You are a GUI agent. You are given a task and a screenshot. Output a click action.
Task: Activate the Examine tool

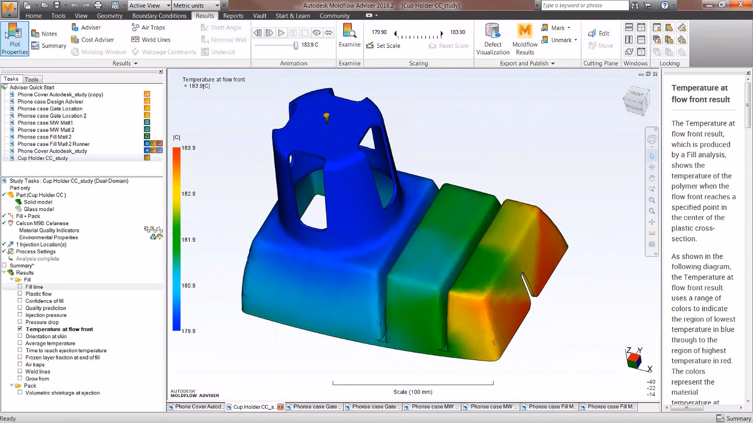349,36
